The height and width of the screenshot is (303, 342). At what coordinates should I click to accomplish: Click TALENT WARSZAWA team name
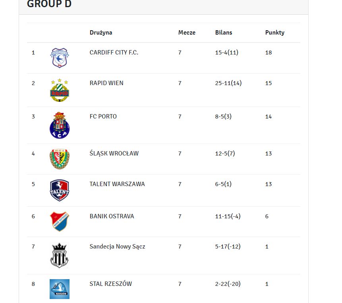[117, 184]
